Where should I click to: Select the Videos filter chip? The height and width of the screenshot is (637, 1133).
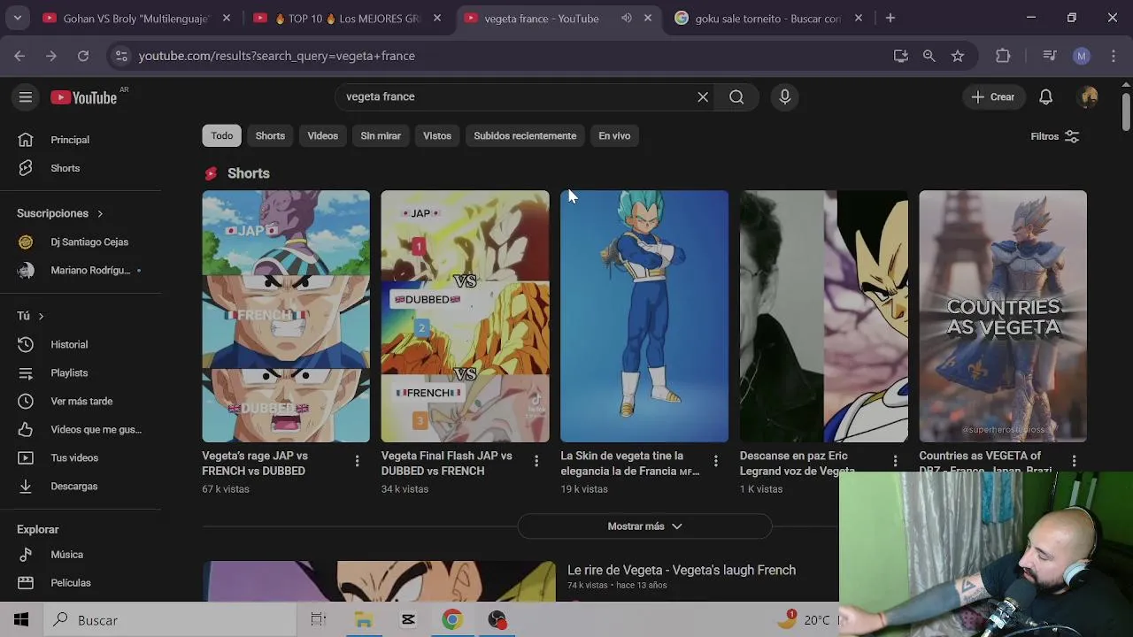point(322,135)
